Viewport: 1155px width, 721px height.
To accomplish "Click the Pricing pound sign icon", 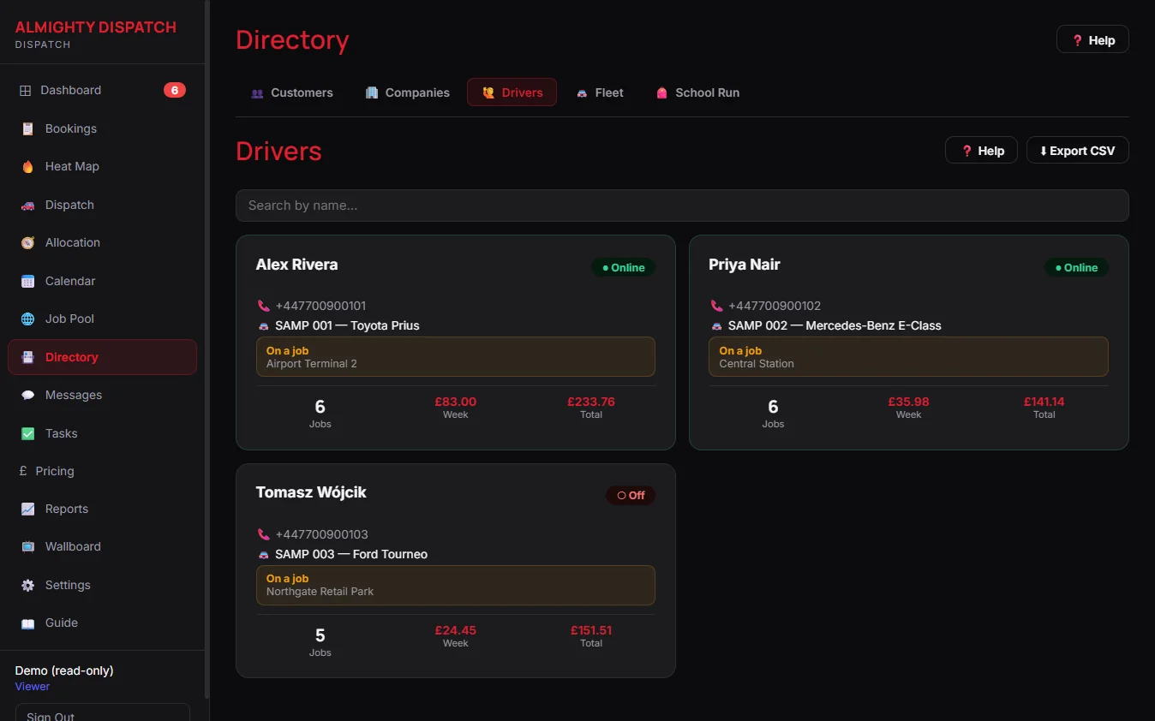I will [x=23, y=471].
